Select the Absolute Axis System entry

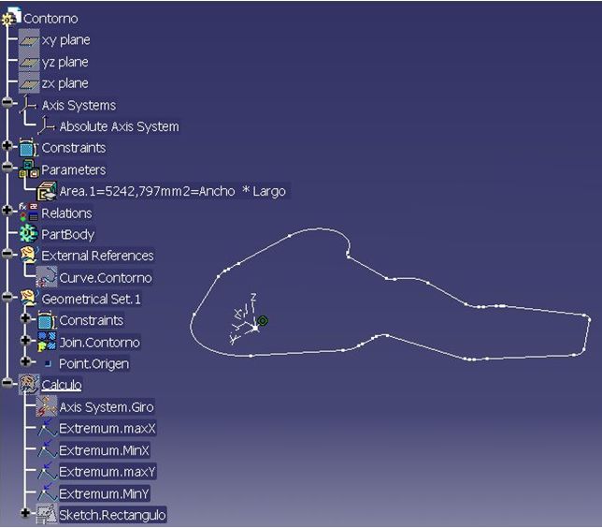click(x=119, y=126)
